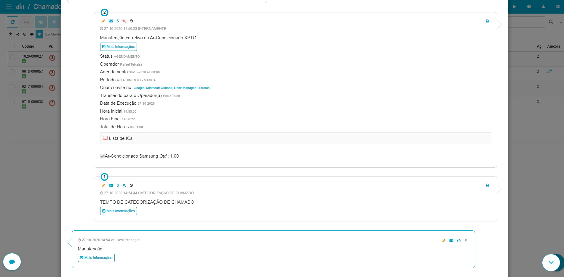The height and width of the screenshot is (277, 564).
Task: Click the play icon in top bar
Action: tap(515, 7)
